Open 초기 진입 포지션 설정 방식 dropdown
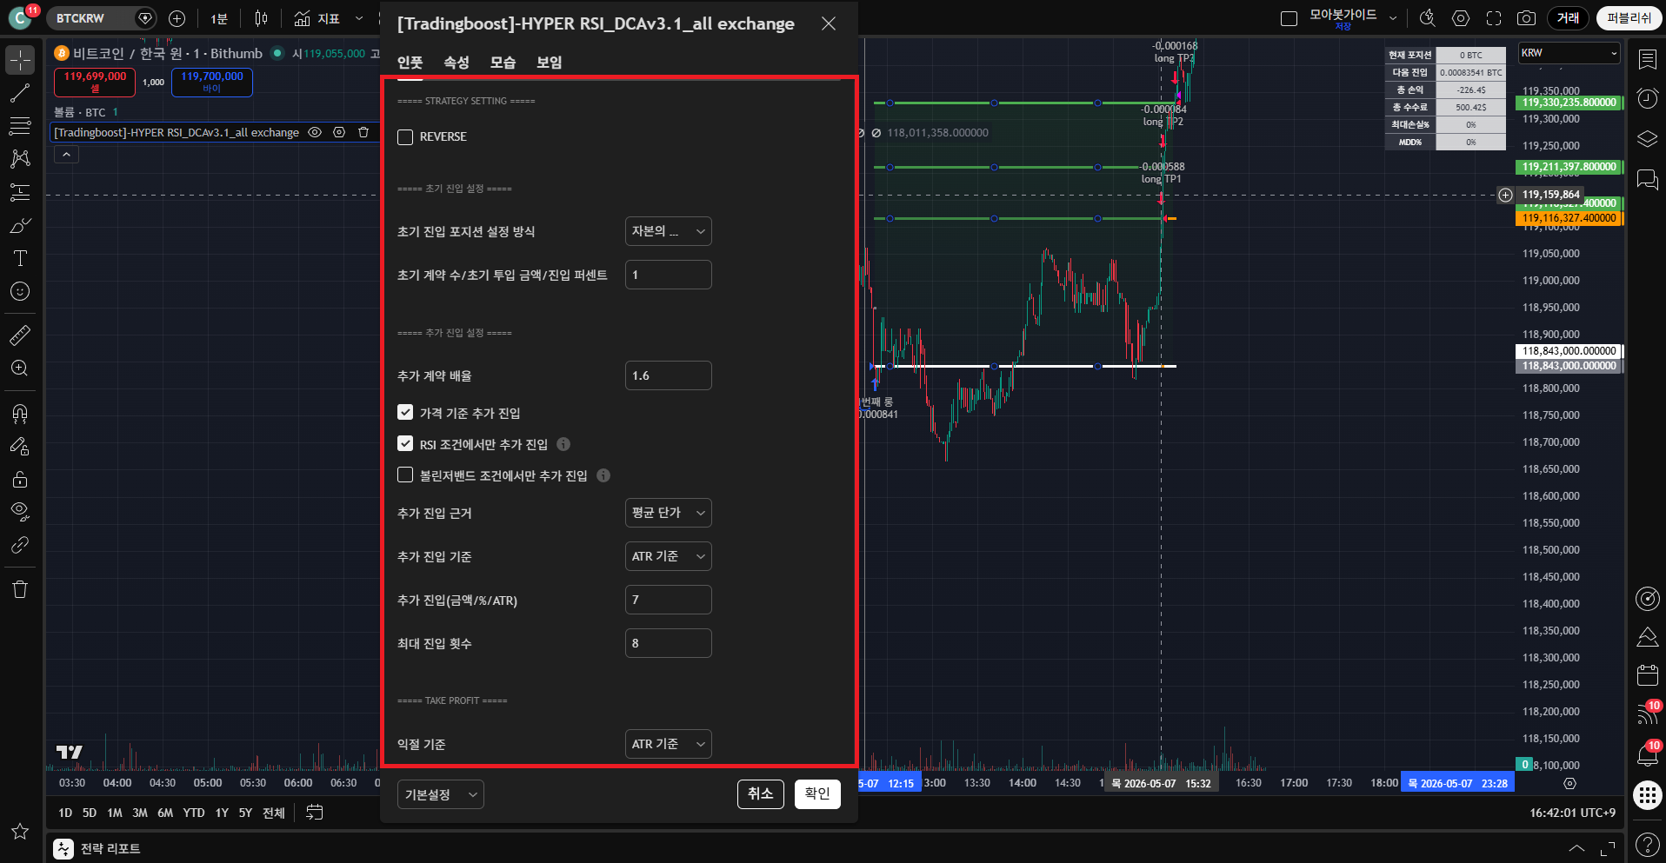 click(x=669, y=231)
